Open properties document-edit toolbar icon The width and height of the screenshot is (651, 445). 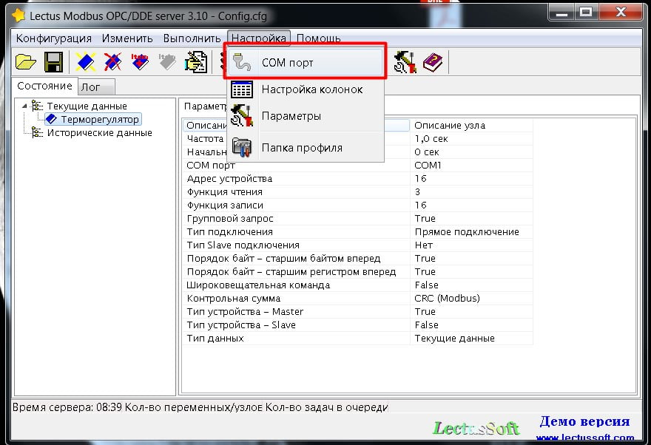tap(196, 62)
